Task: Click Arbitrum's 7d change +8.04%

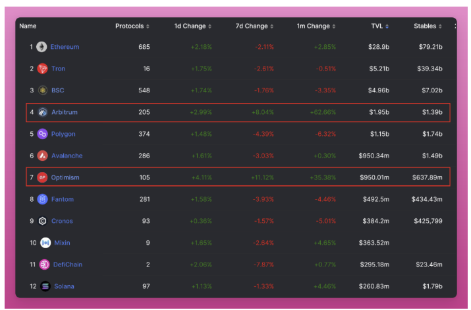Action: pos(263,112)
